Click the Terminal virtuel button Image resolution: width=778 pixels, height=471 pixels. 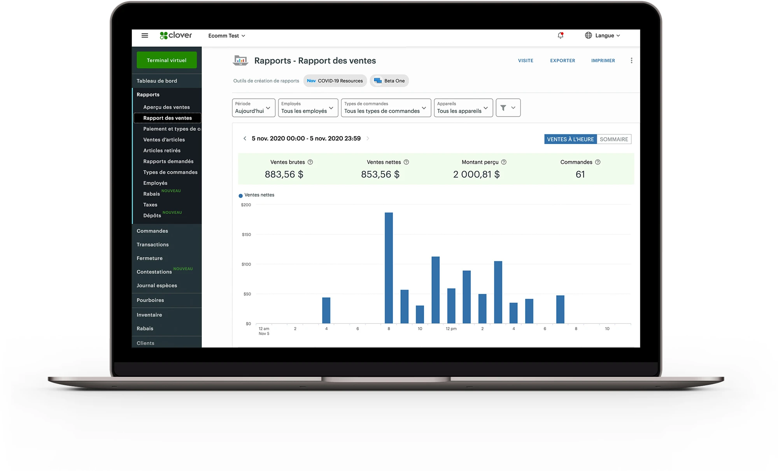(x=166, y=60)
